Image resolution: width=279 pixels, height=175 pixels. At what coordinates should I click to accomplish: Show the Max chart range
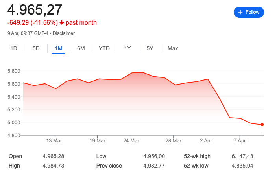click(173, 48)
